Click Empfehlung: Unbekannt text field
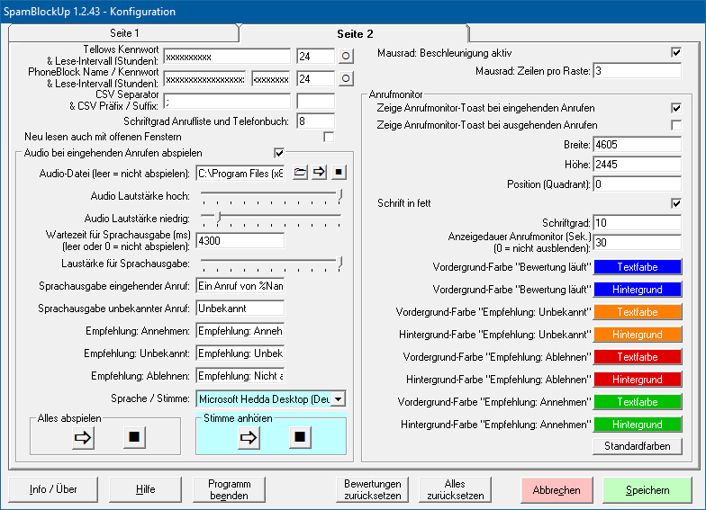The width and height of the screenshot is (706, 510). [x=240, y=353]
